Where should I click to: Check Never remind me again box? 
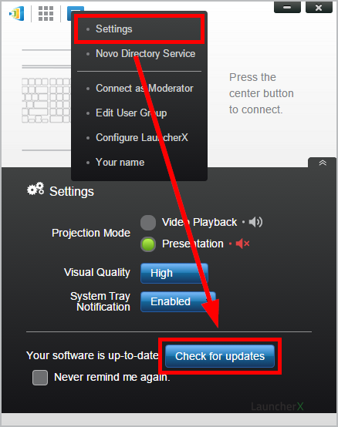[x=40, y=378]
